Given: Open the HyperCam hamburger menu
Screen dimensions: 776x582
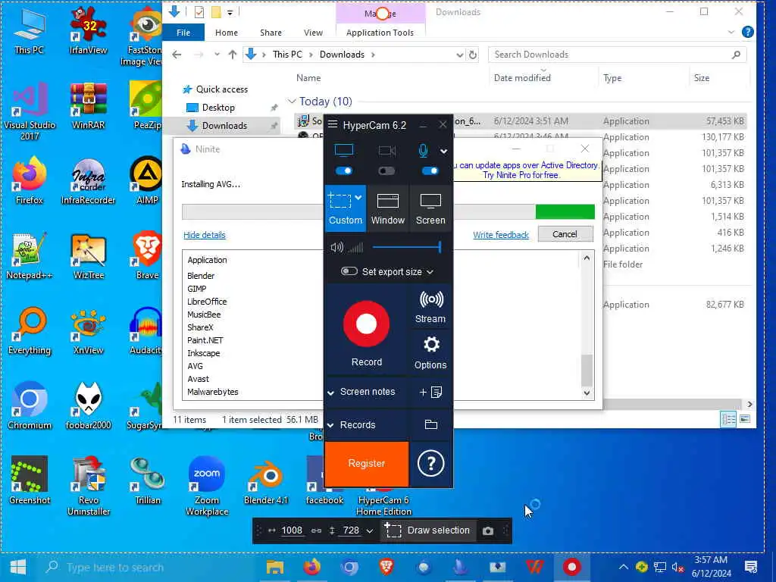Looking at the screenshot, I should click(x=333, y=125).
